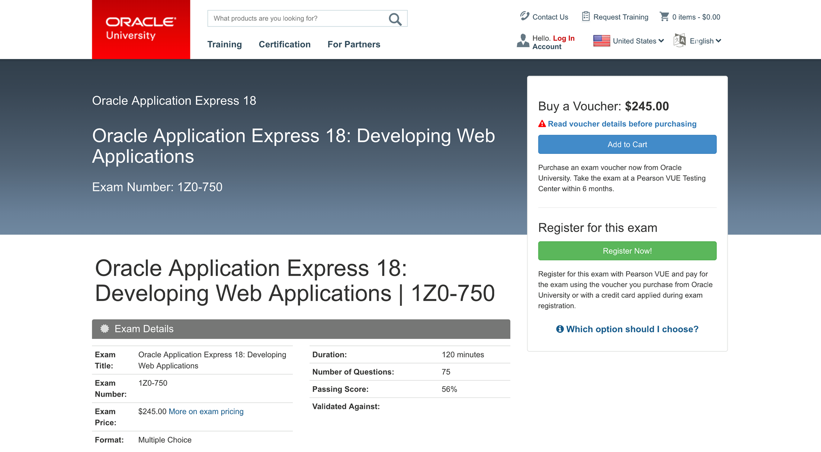Click the user account silhouette icon

click(523, 41)
